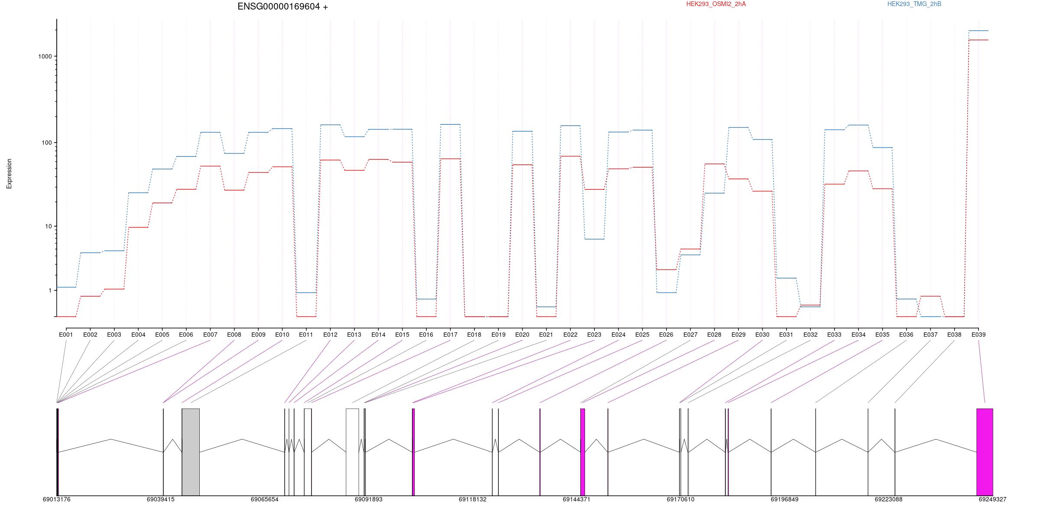The height and width of the screenshot is (520, 1040).
Task: Click the wide gray exon block in gene model
Action: (191, 452)
